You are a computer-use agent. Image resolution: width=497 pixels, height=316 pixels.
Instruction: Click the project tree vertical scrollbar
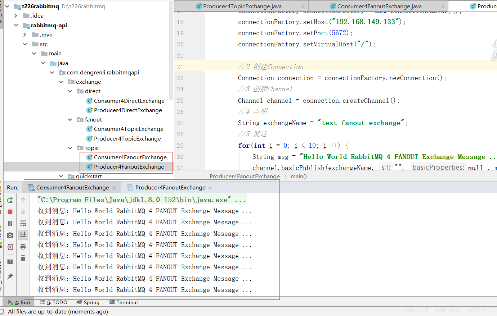(172, 50)
